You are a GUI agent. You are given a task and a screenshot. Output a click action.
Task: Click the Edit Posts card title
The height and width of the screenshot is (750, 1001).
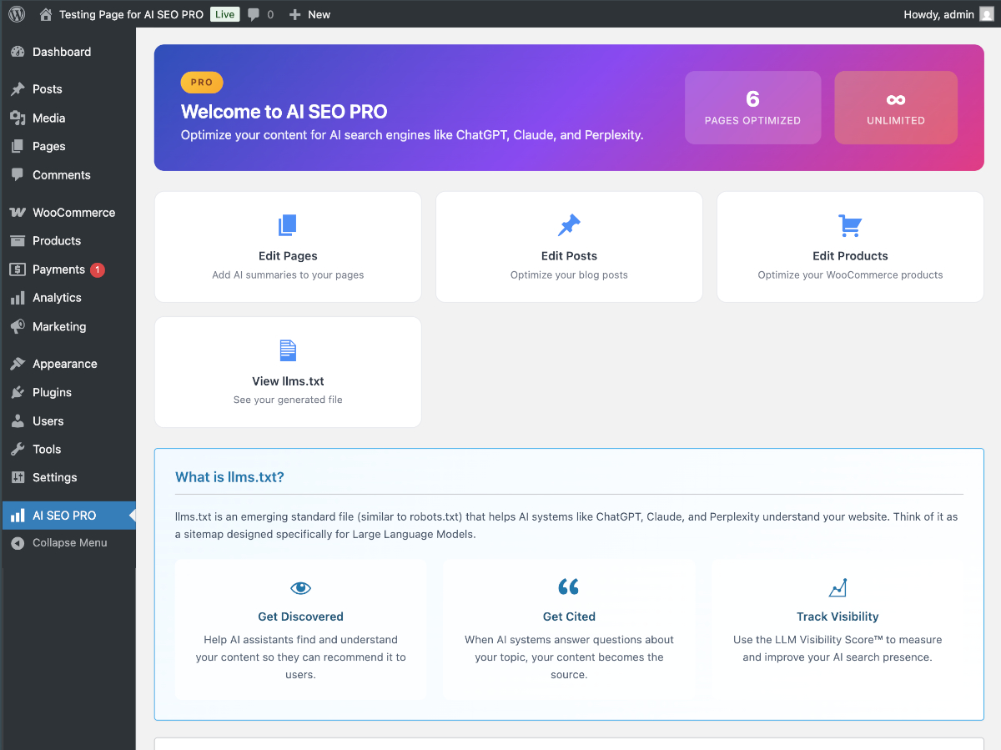click(x=569, y=256)
